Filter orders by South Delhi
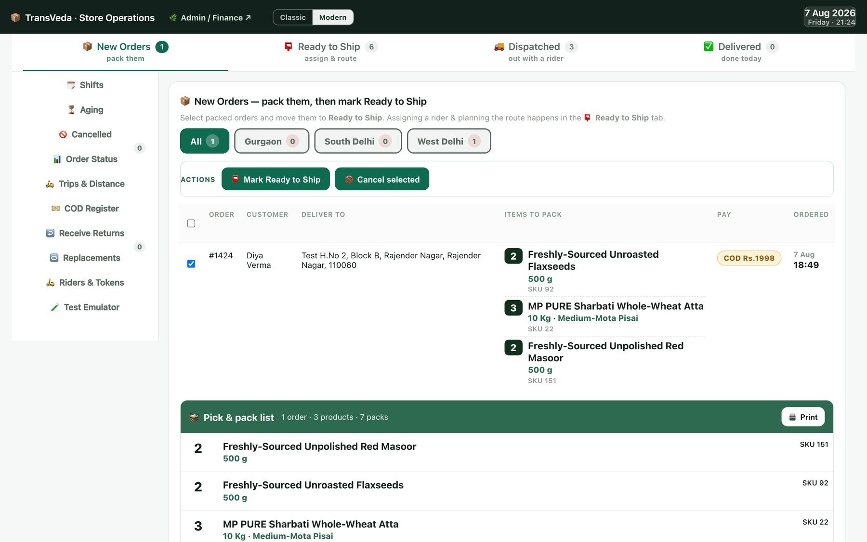This screenshot has height=542, width=867. click(358, 141)
